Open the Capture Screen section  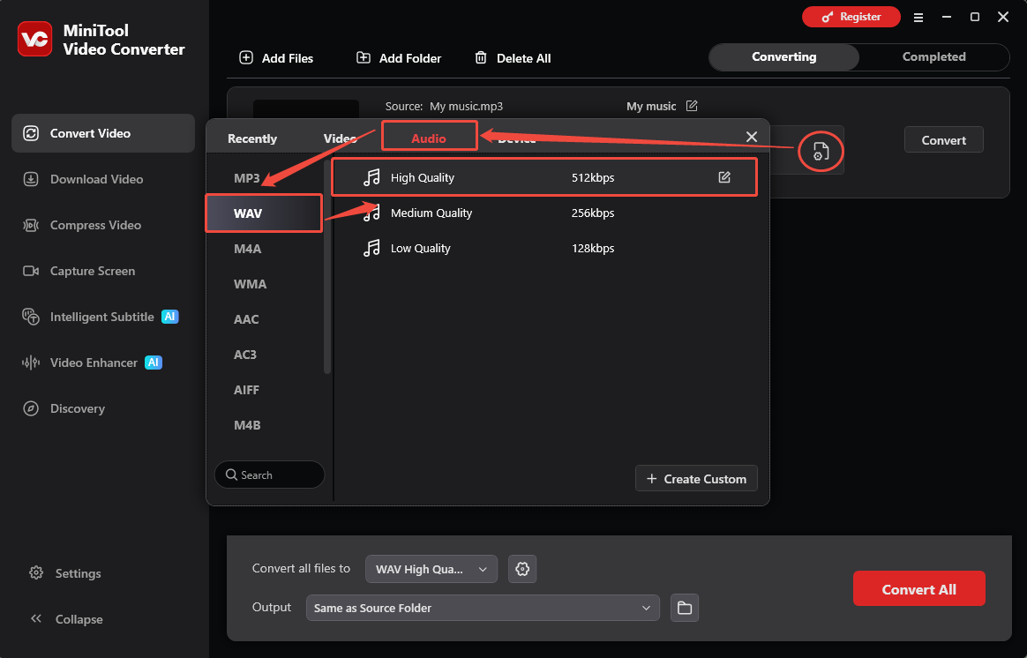point(103,271)
